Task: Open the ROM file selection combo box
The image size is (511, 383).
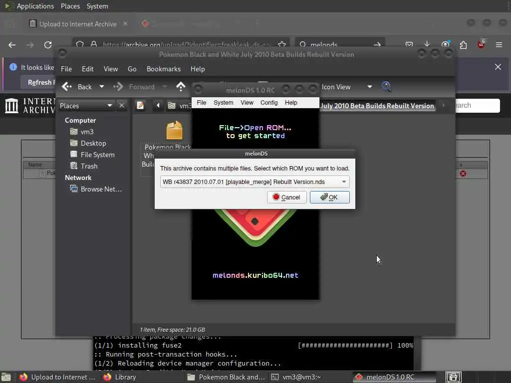Action: coord(255,182)
